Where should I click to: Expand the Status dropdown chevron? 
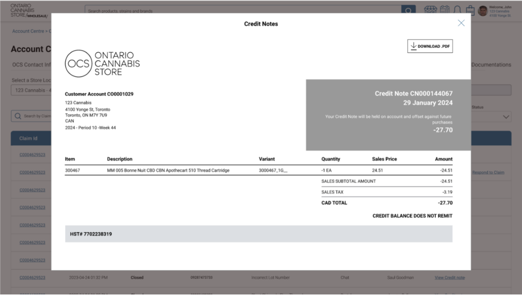click(x=506, y=117)
